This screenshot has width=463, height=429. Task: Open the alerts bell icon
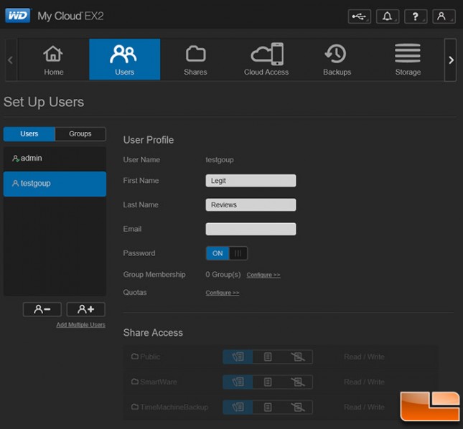388,16
